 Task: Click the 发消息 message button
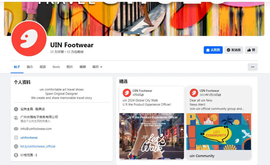click(x=234, y=50)
